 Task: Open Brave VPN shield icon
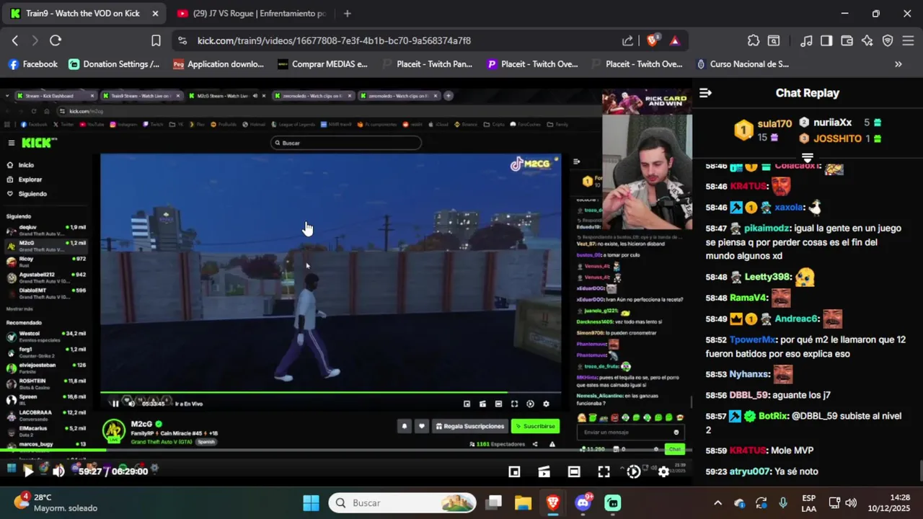[888, 41]
